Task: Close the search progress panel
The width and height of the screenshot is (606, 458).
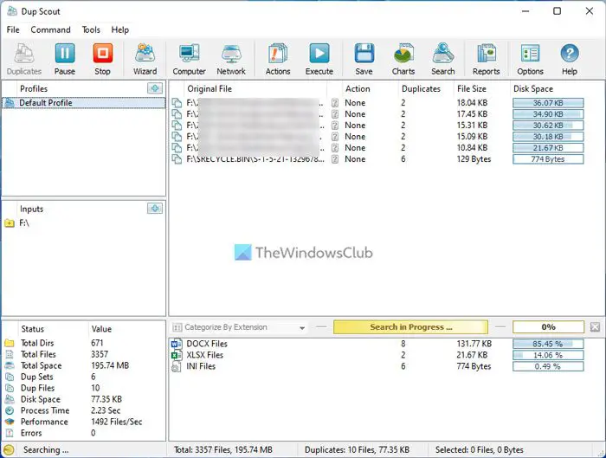Action: [596, 327]
